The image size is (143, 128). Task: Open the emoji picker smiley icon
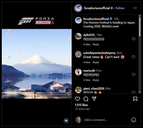pos(134,120)
